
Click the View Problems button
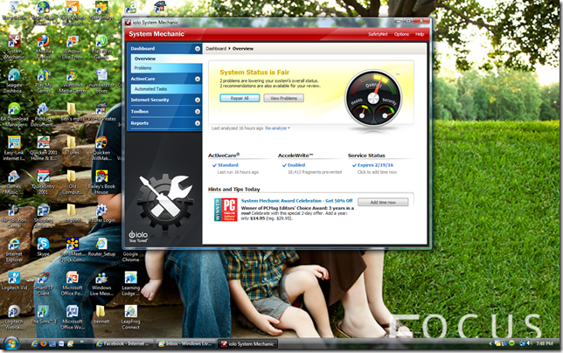click(283, 98)
